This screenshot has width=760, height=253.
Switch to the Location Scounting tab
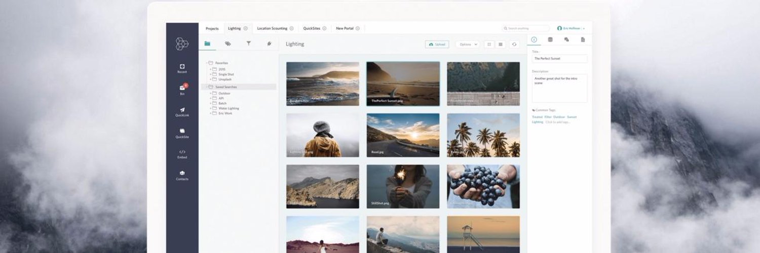[x=276, y=28]
